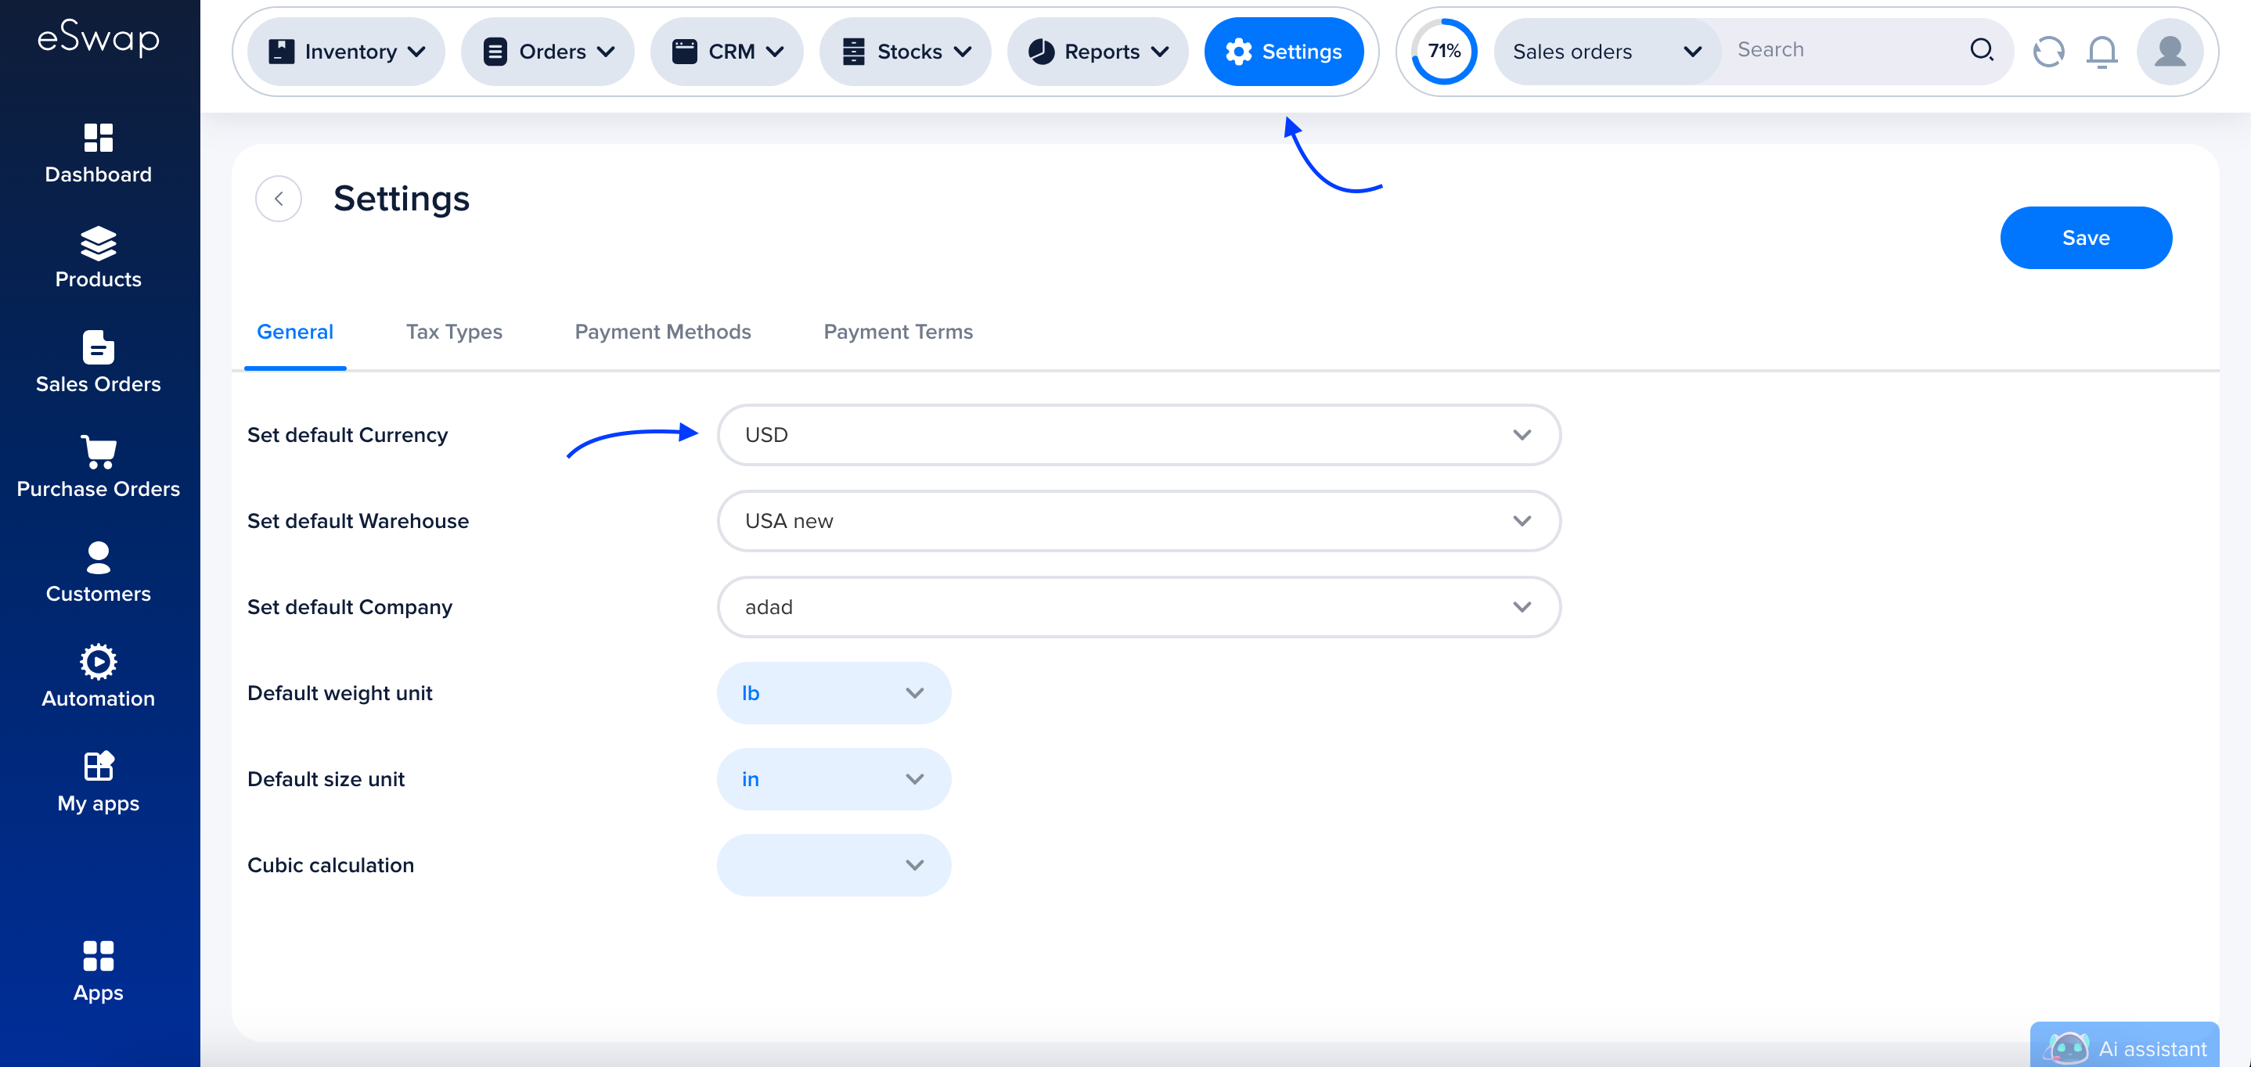This screenshot has height=1067, width=2251.
Task: Open the default Warehouse dropdown
Action: pos(1139,521)
